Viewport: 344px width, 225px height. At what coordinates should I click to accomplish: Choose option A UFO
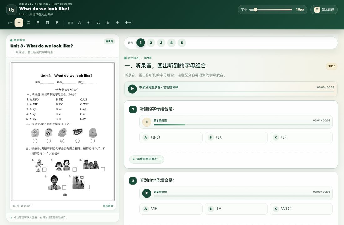click(171, 138)
